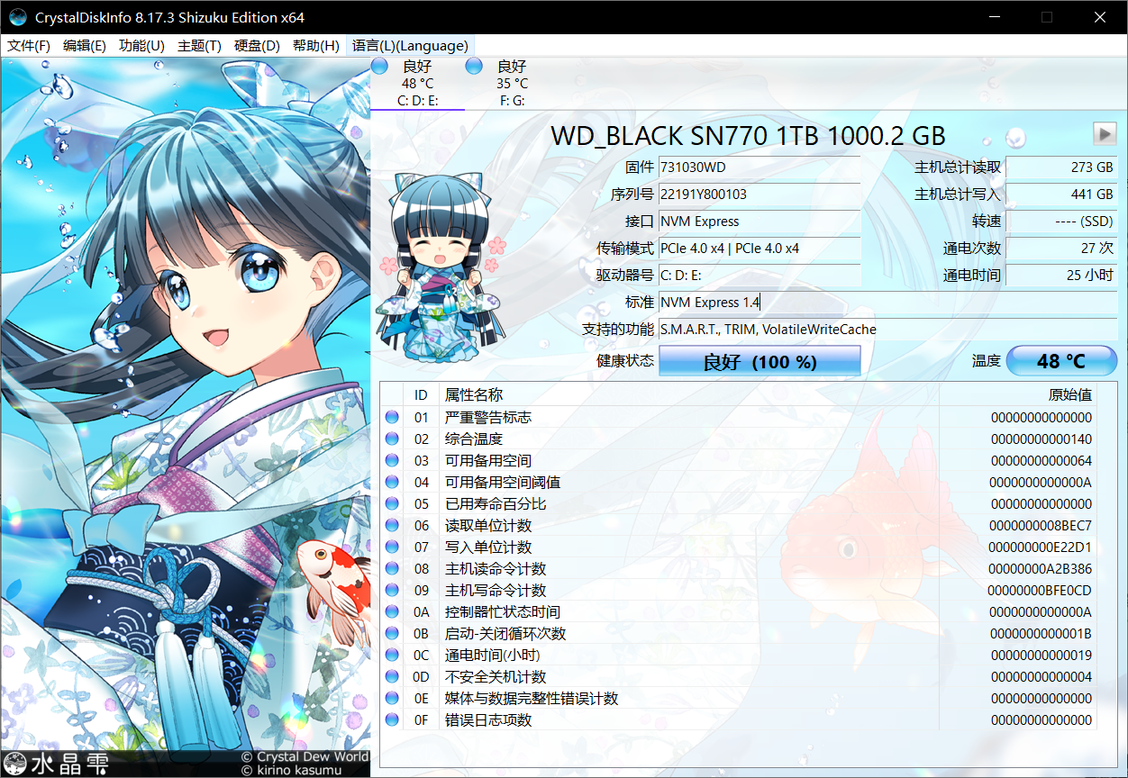Click the CrystalDiskInfo title bar app icon

coord(18,17)
